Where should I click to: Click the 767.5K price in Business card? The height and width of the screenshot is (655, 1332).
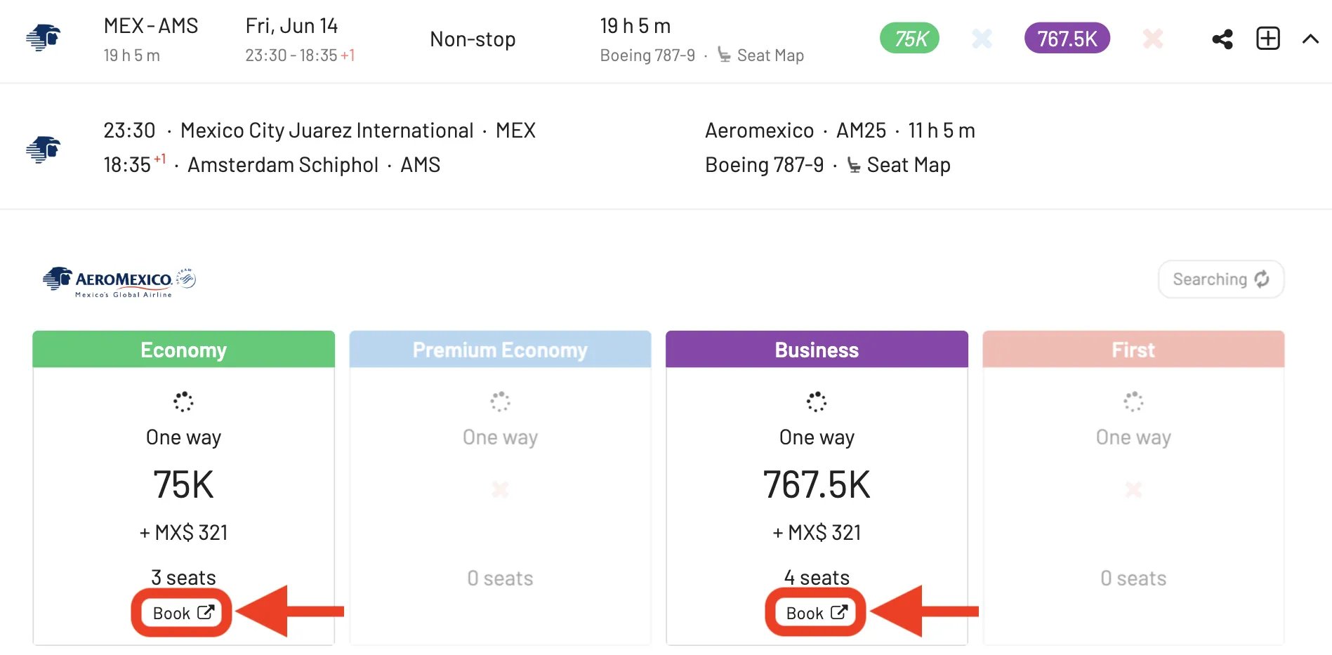pyautogui.click(x=817, y=484)
